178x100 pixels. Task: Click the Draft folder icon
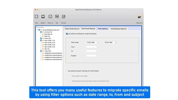(x=43, y=36)
